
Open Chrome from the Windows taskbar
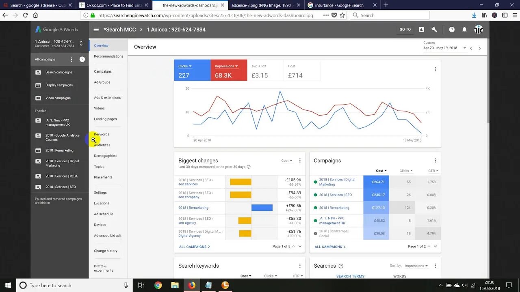pyautogui.click(x=158, y=285)
